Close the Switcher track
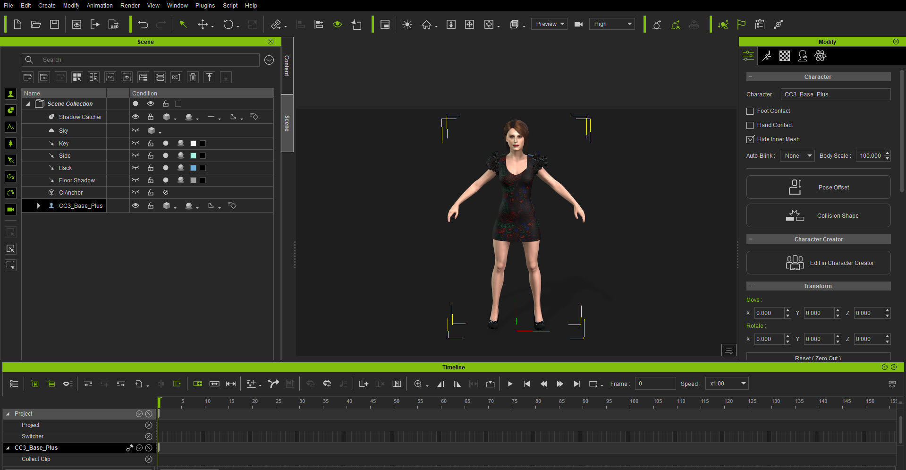Image resolution: width=906 pixels, height=470 pixels. coord(149,436)
